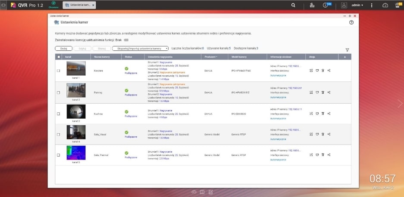Open the cloud icon at desktop bottom

coord(194,192)
